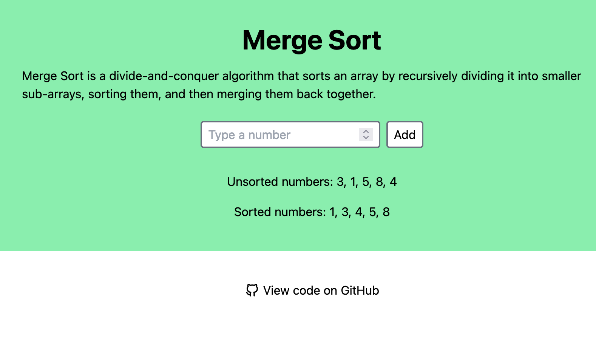The width and height of the screenshot is (596, 343).
Task: Click the Sorted numbers label text
Action: click(x=279, y=212)
